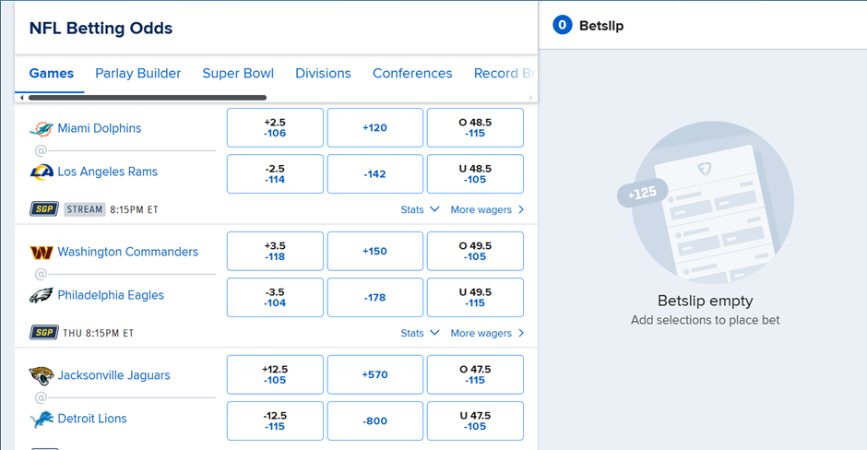The image size is (867, 450).
Task: Select Eagles -3.5 spread at -104
Action: pyautogui.click(x=275, y=298)
